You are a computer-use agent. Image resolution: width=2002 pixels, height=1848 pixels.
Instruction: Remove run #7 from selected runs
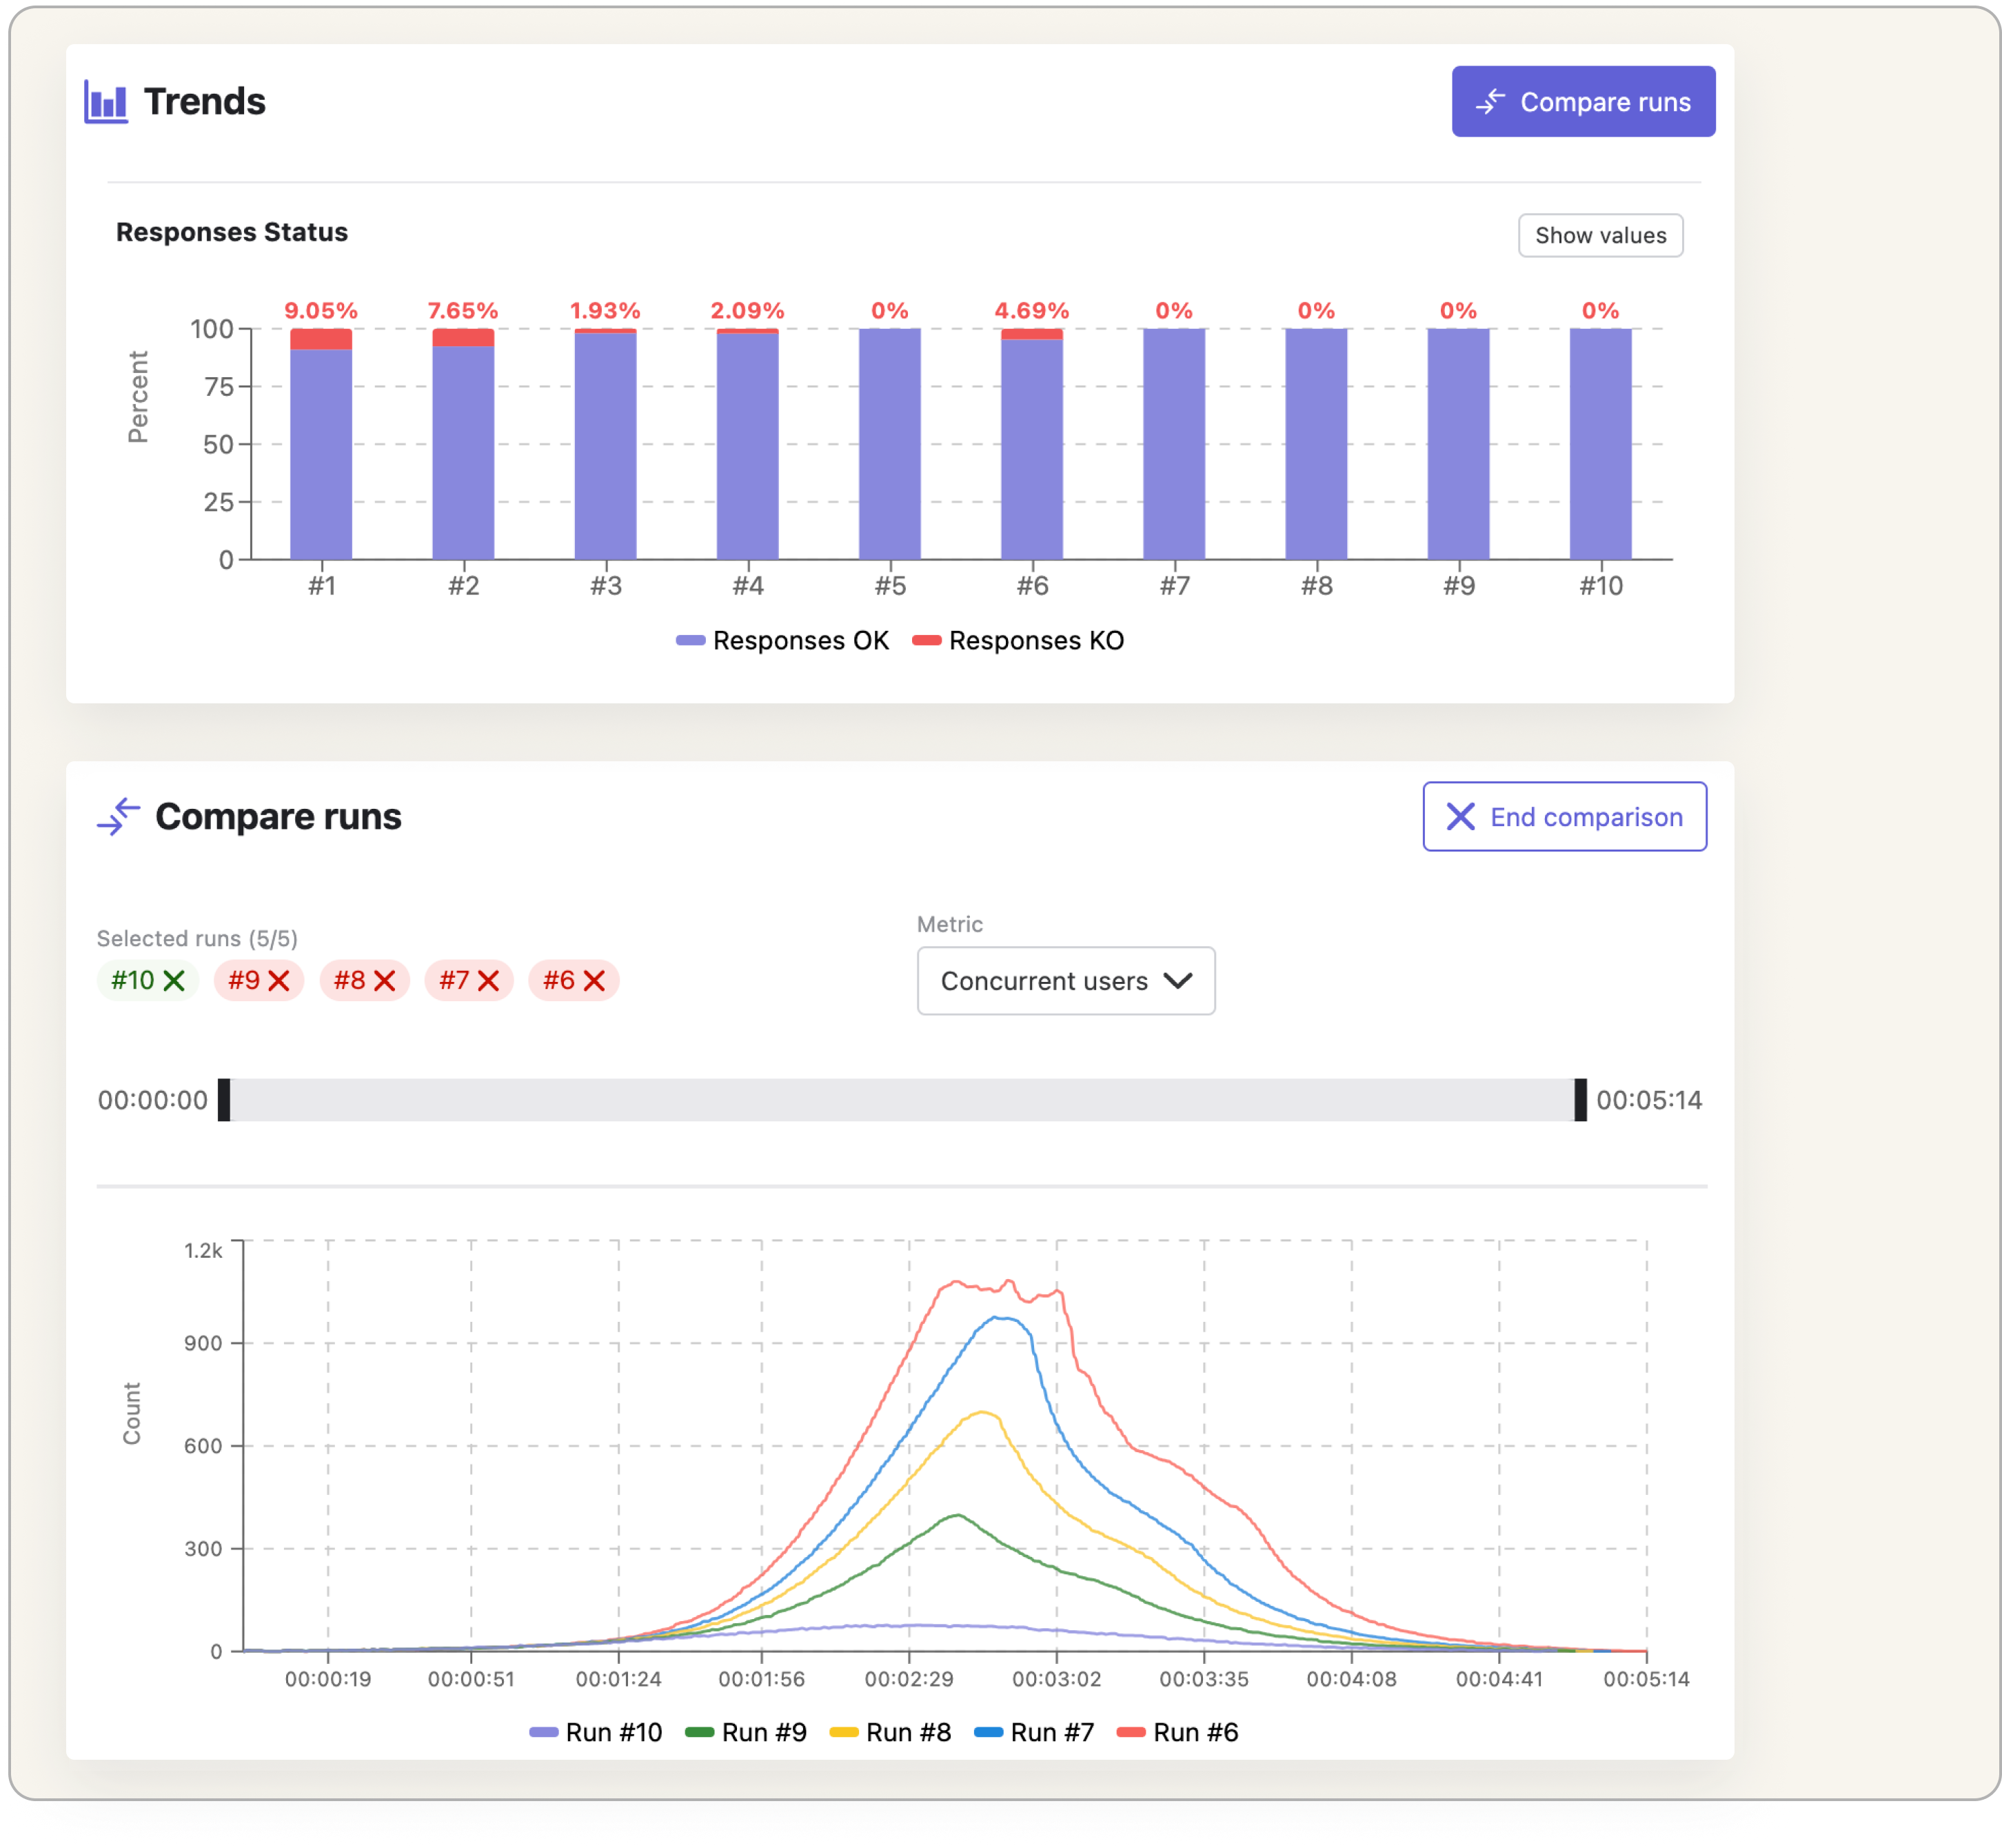point(488,980)
